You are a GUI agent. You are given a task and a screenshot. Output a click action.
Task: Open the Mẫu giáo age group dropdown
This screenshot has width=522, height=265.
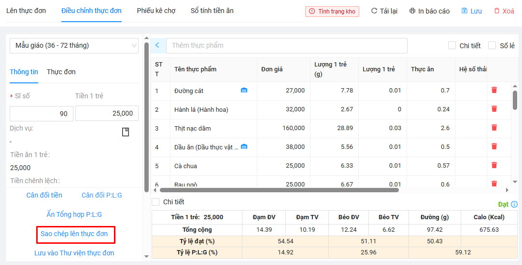pos(74,46)
